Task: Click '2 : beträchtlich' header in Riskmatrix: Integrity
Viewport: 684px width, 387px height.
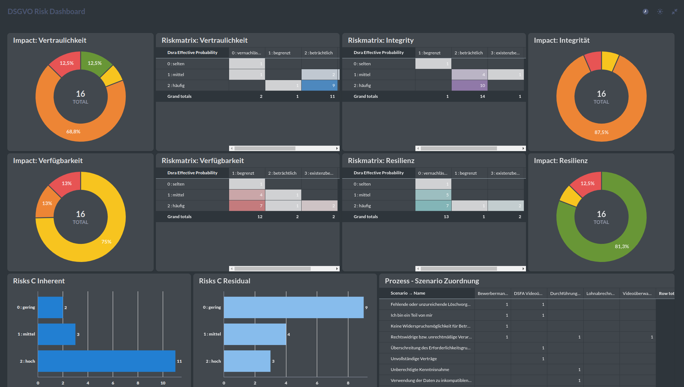Action: 469,53
